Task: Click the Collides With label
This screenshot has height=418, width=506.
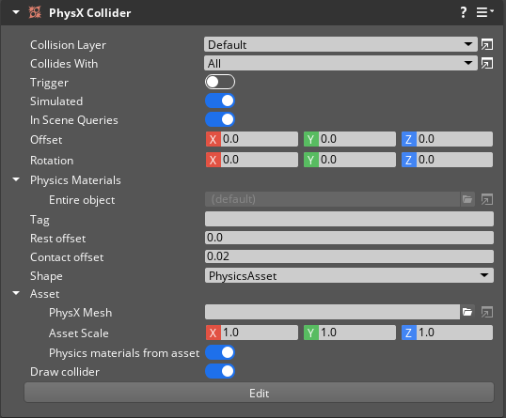Action: [x=64, y=64]
